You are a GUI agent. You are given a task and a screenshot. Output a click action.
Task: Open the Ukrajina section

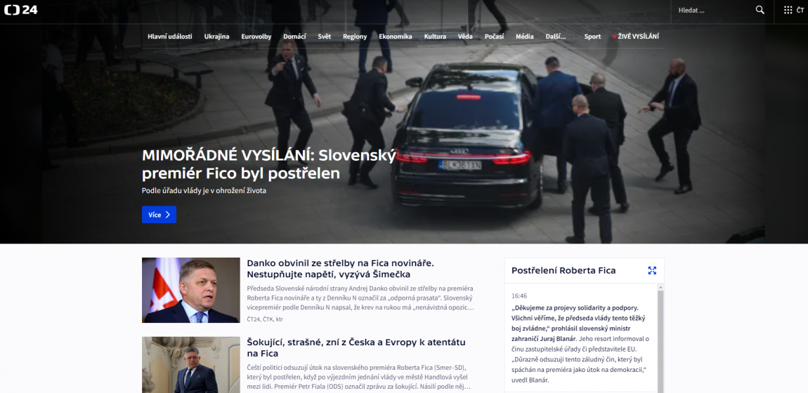(x=216, y=36)
